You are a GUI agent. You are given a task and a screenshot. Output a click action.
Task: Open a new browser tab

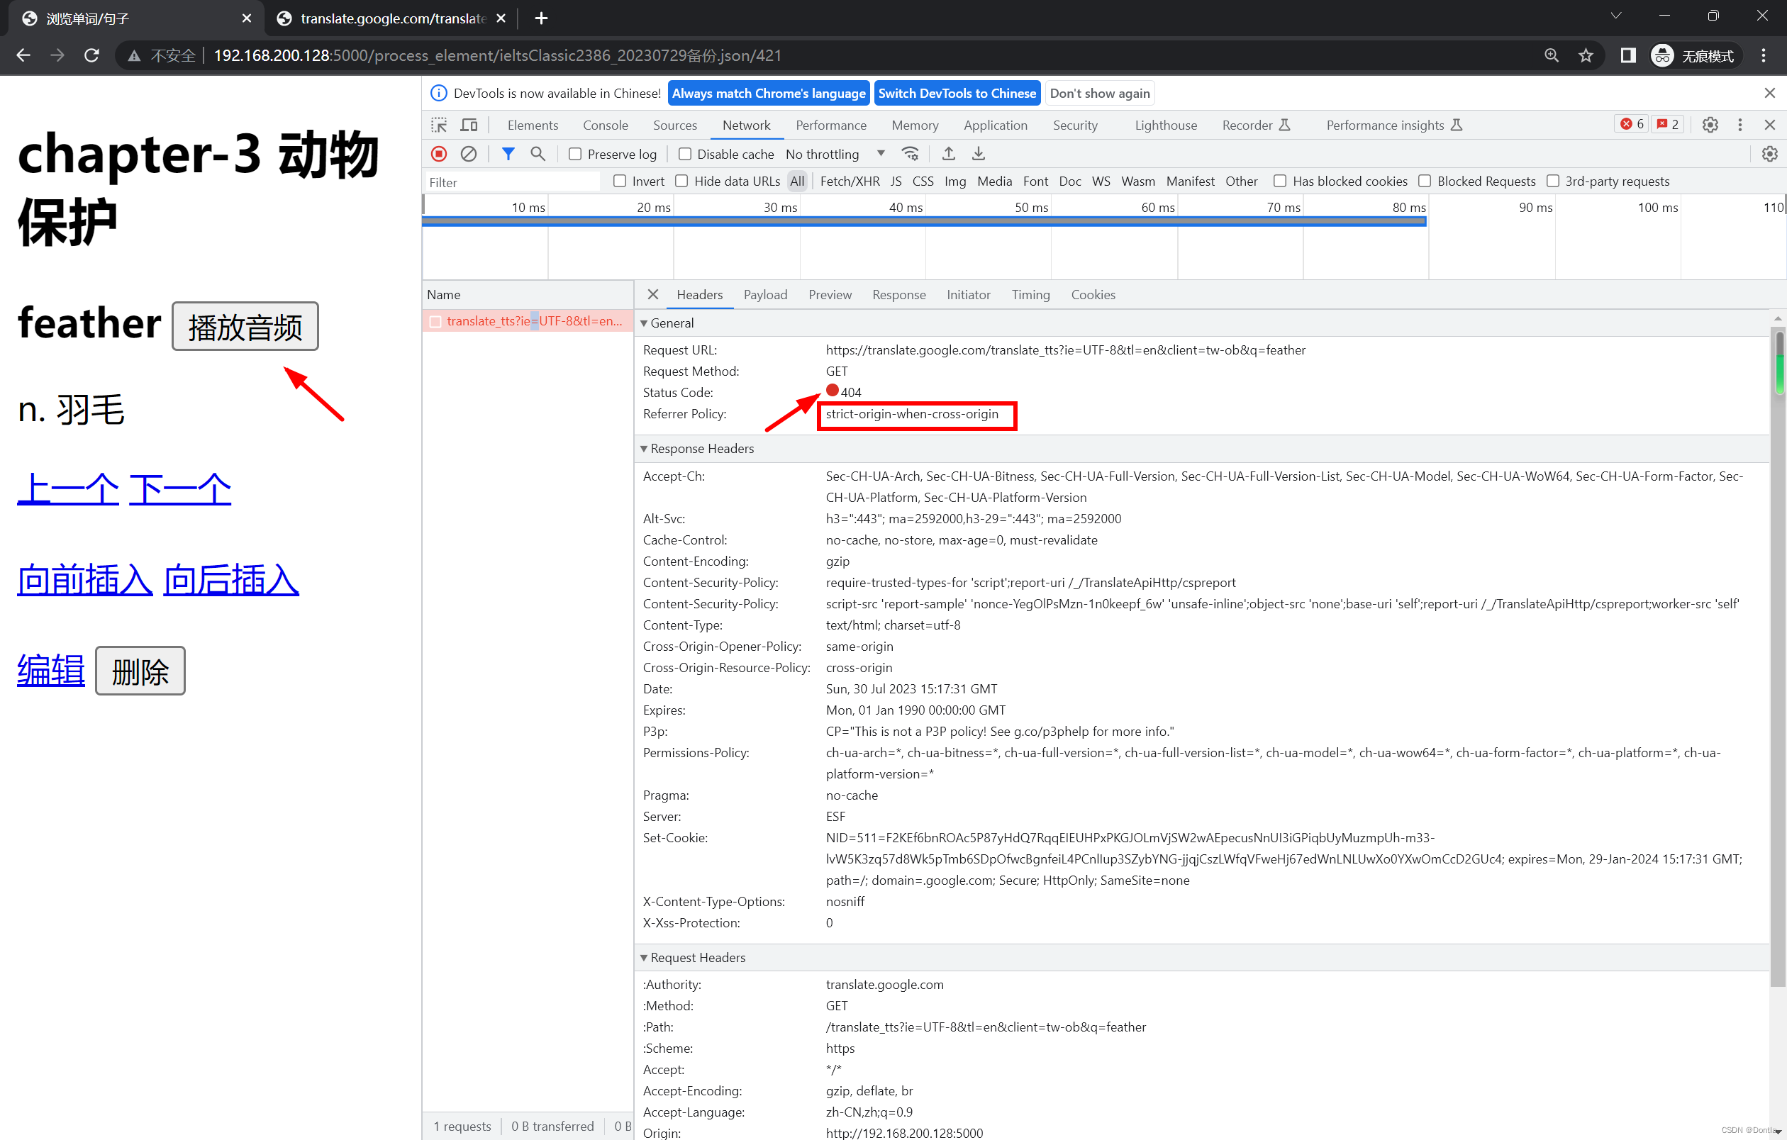tap(541, 18)
